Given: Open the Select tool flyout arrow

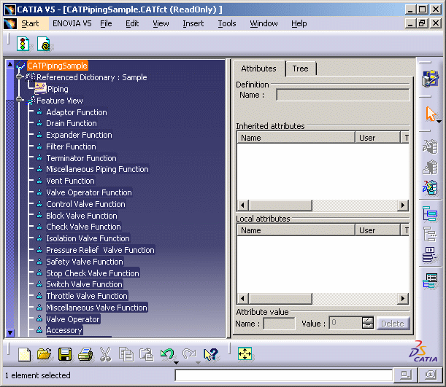Looking at the screenshot, I should pos(439,122).
